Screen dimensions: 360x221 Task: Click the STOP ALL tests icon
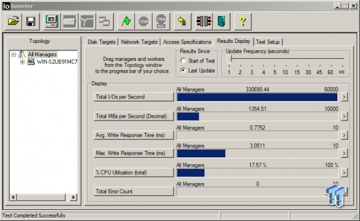pos(161,21)
